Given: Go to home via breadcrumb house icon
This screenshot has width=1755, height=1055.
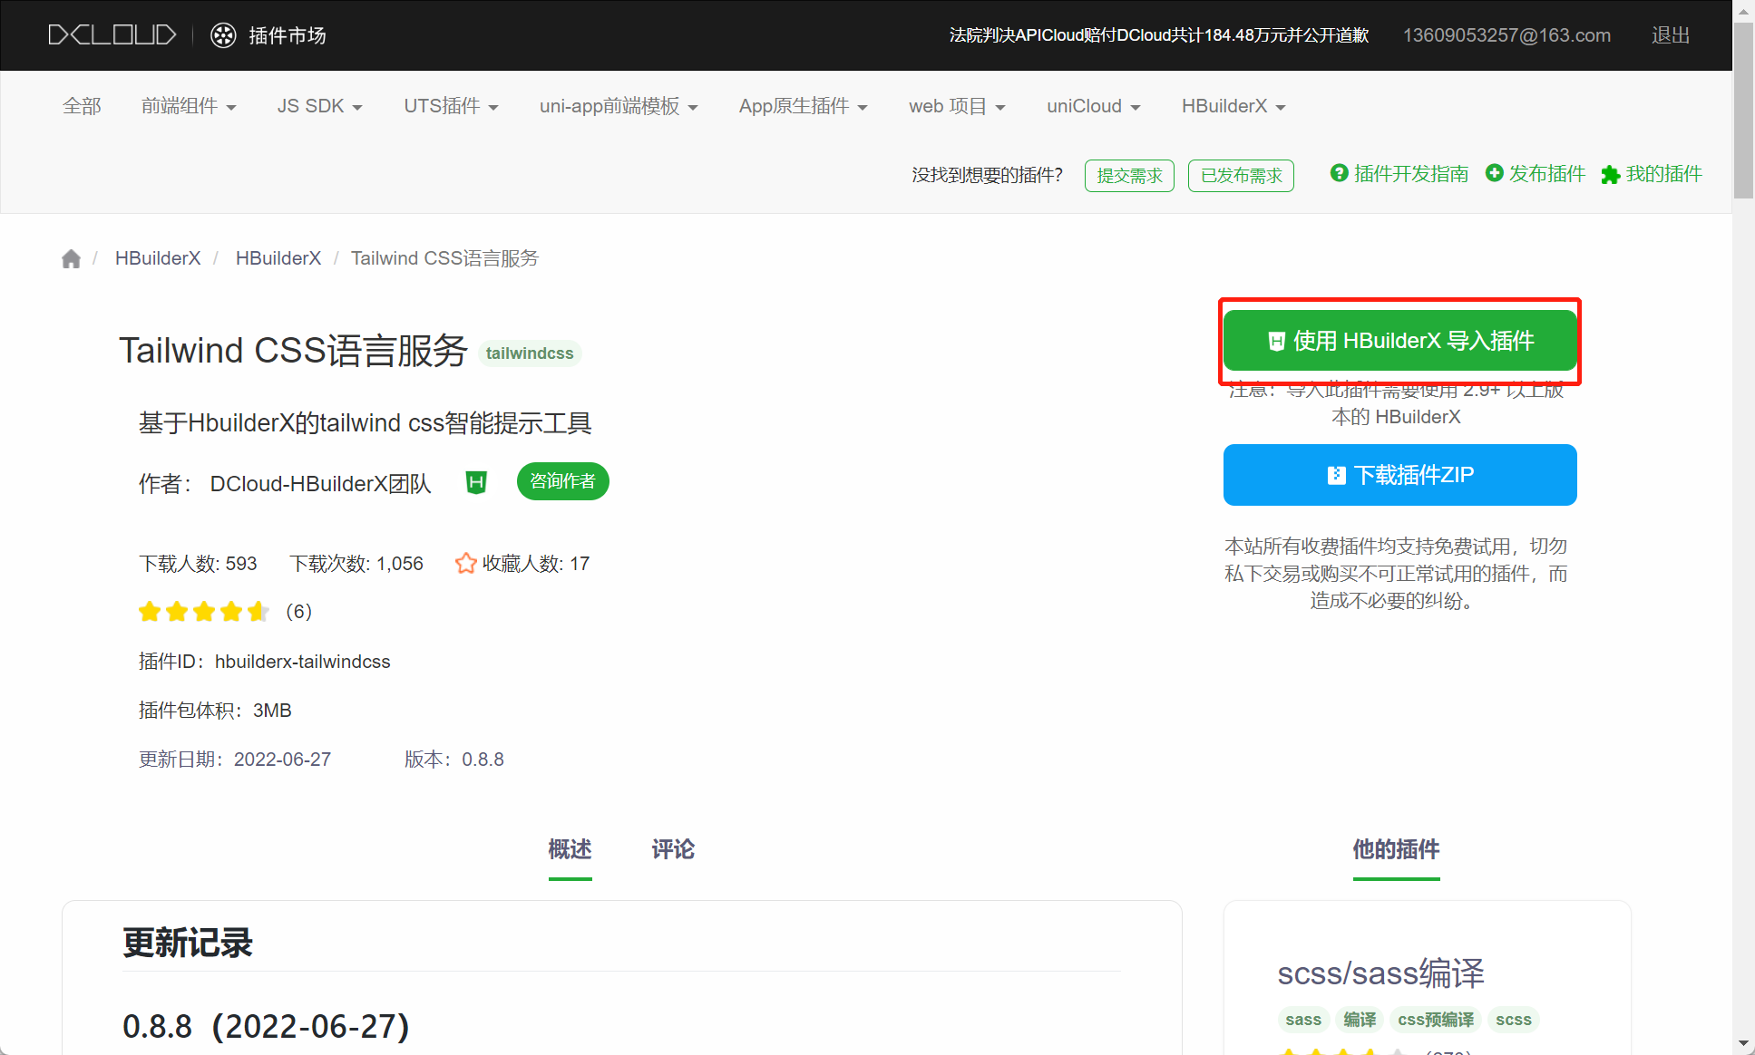Looking at the screenshot, I should point(71,259).
